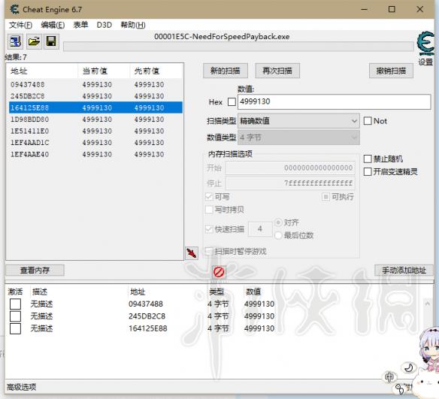This screenshot has width=439, height=399.
Task: Activate checkbox for address 245DB2C8 entry
Action: click(15, 316)
